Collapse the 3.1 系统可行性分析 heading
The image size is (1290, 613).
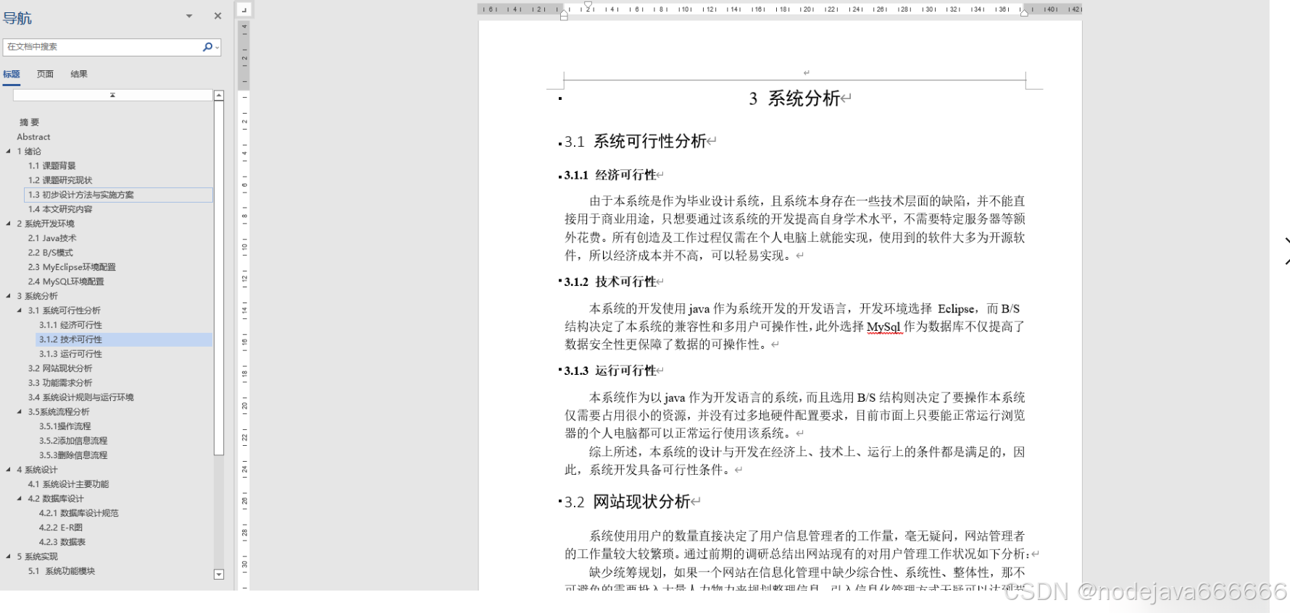click(x=20, y=310)
